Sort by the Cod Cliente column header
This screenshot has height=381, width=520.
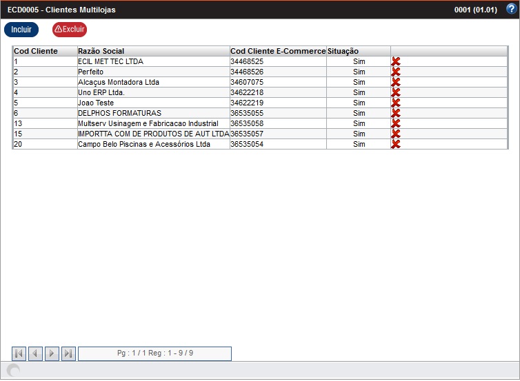click(36, 51)
